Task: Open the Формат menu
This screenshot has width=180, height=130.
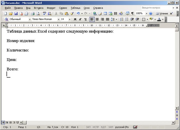Action: click(51, 8)
